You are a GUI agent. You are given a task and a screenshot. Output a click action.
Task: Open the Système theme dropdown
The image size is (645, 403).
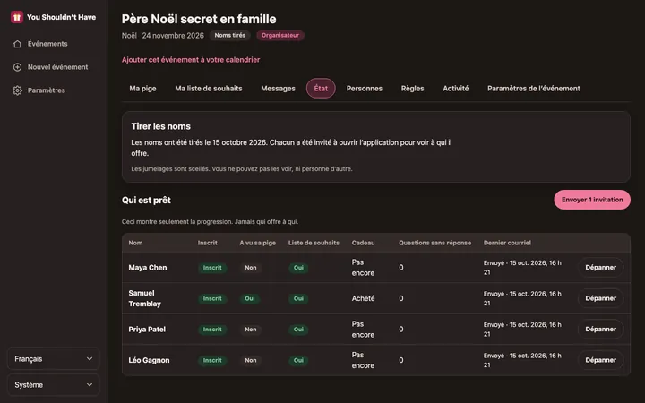tap(54, 385)
